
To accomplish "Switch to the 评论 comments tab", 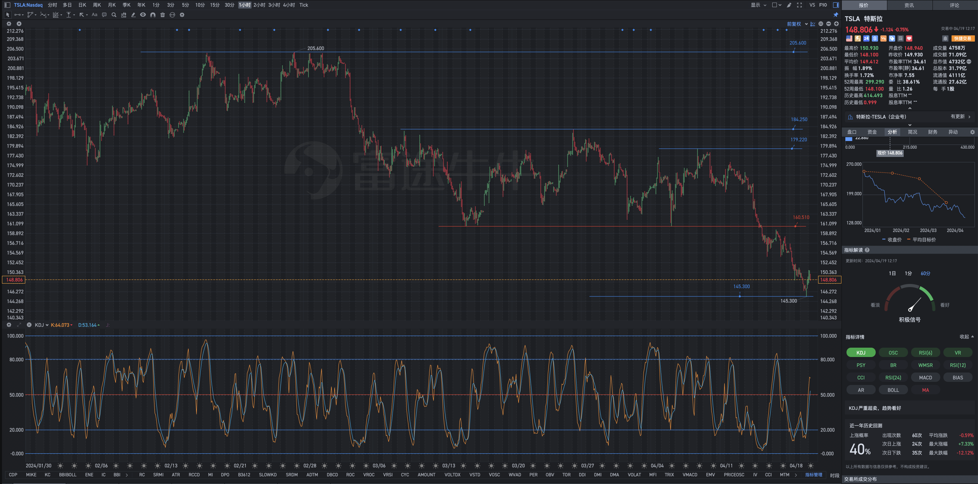I will [x=955, y=5].
